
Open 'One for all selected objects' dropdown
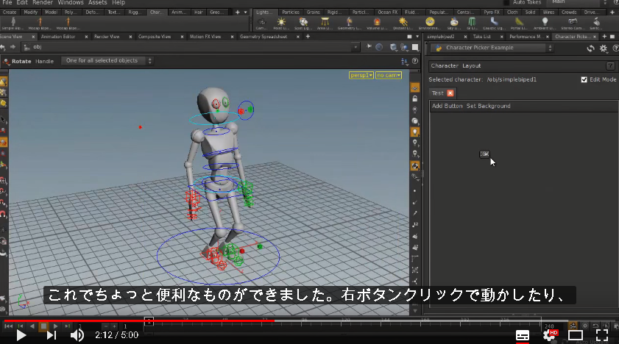(x=107, y=61)
